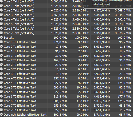Select the 'Durchschnittlicher effektiver Takt' label

coord(25,115)
